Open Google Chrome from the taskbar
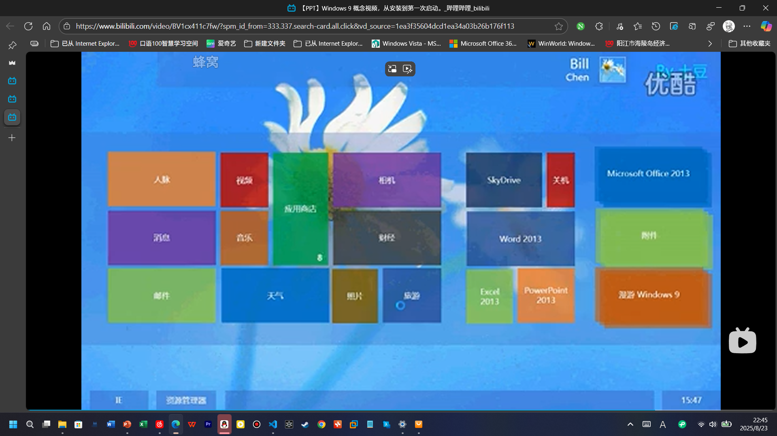Image resolution: width=777 pixels, height=436 pixels. [x=321, y=424]
